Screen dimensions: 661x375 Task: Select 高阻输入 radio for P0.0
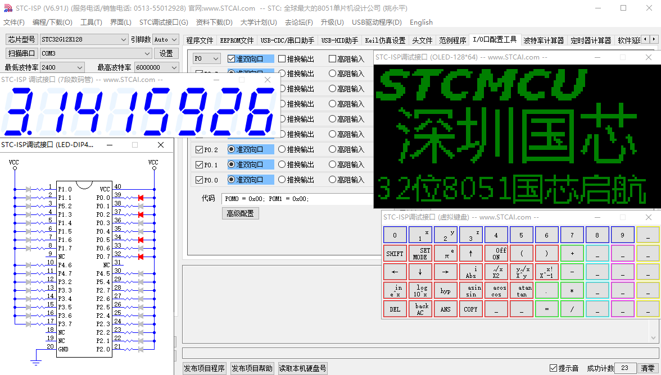tap(332, 180)
